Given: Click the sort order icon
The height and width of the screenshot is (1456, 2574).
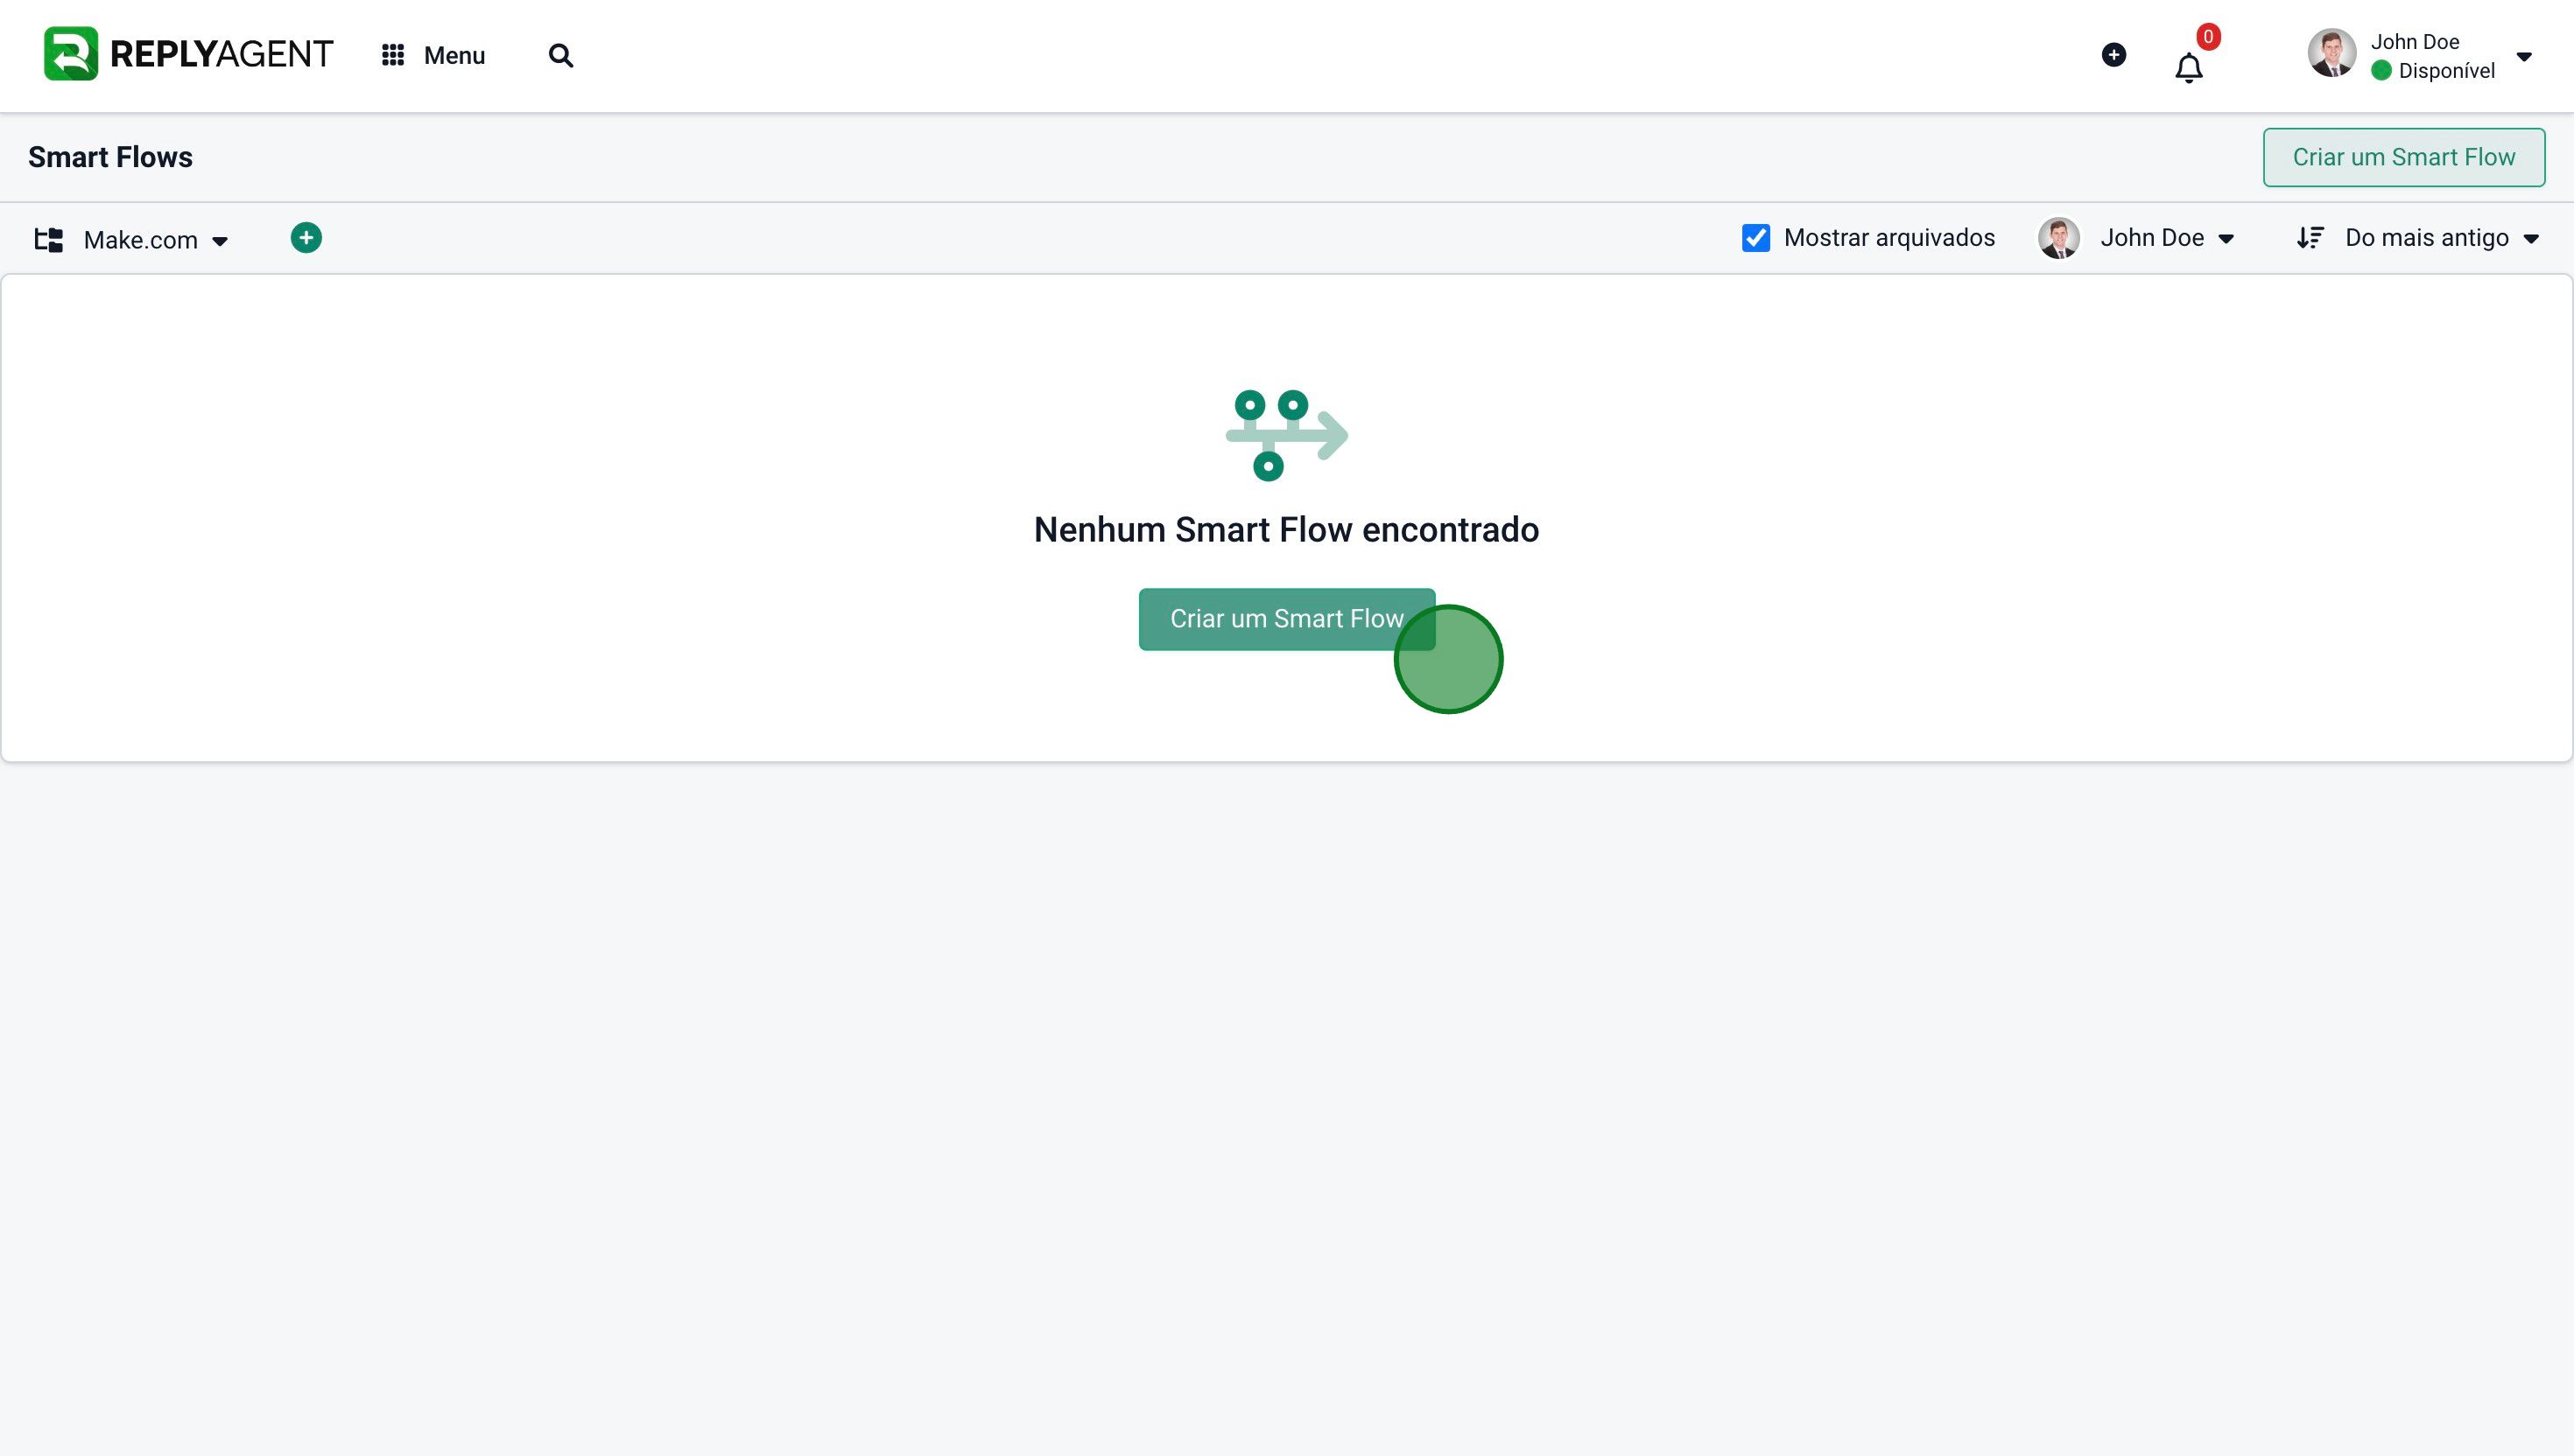Looking at the screenshot, I should coord(2310,238).
